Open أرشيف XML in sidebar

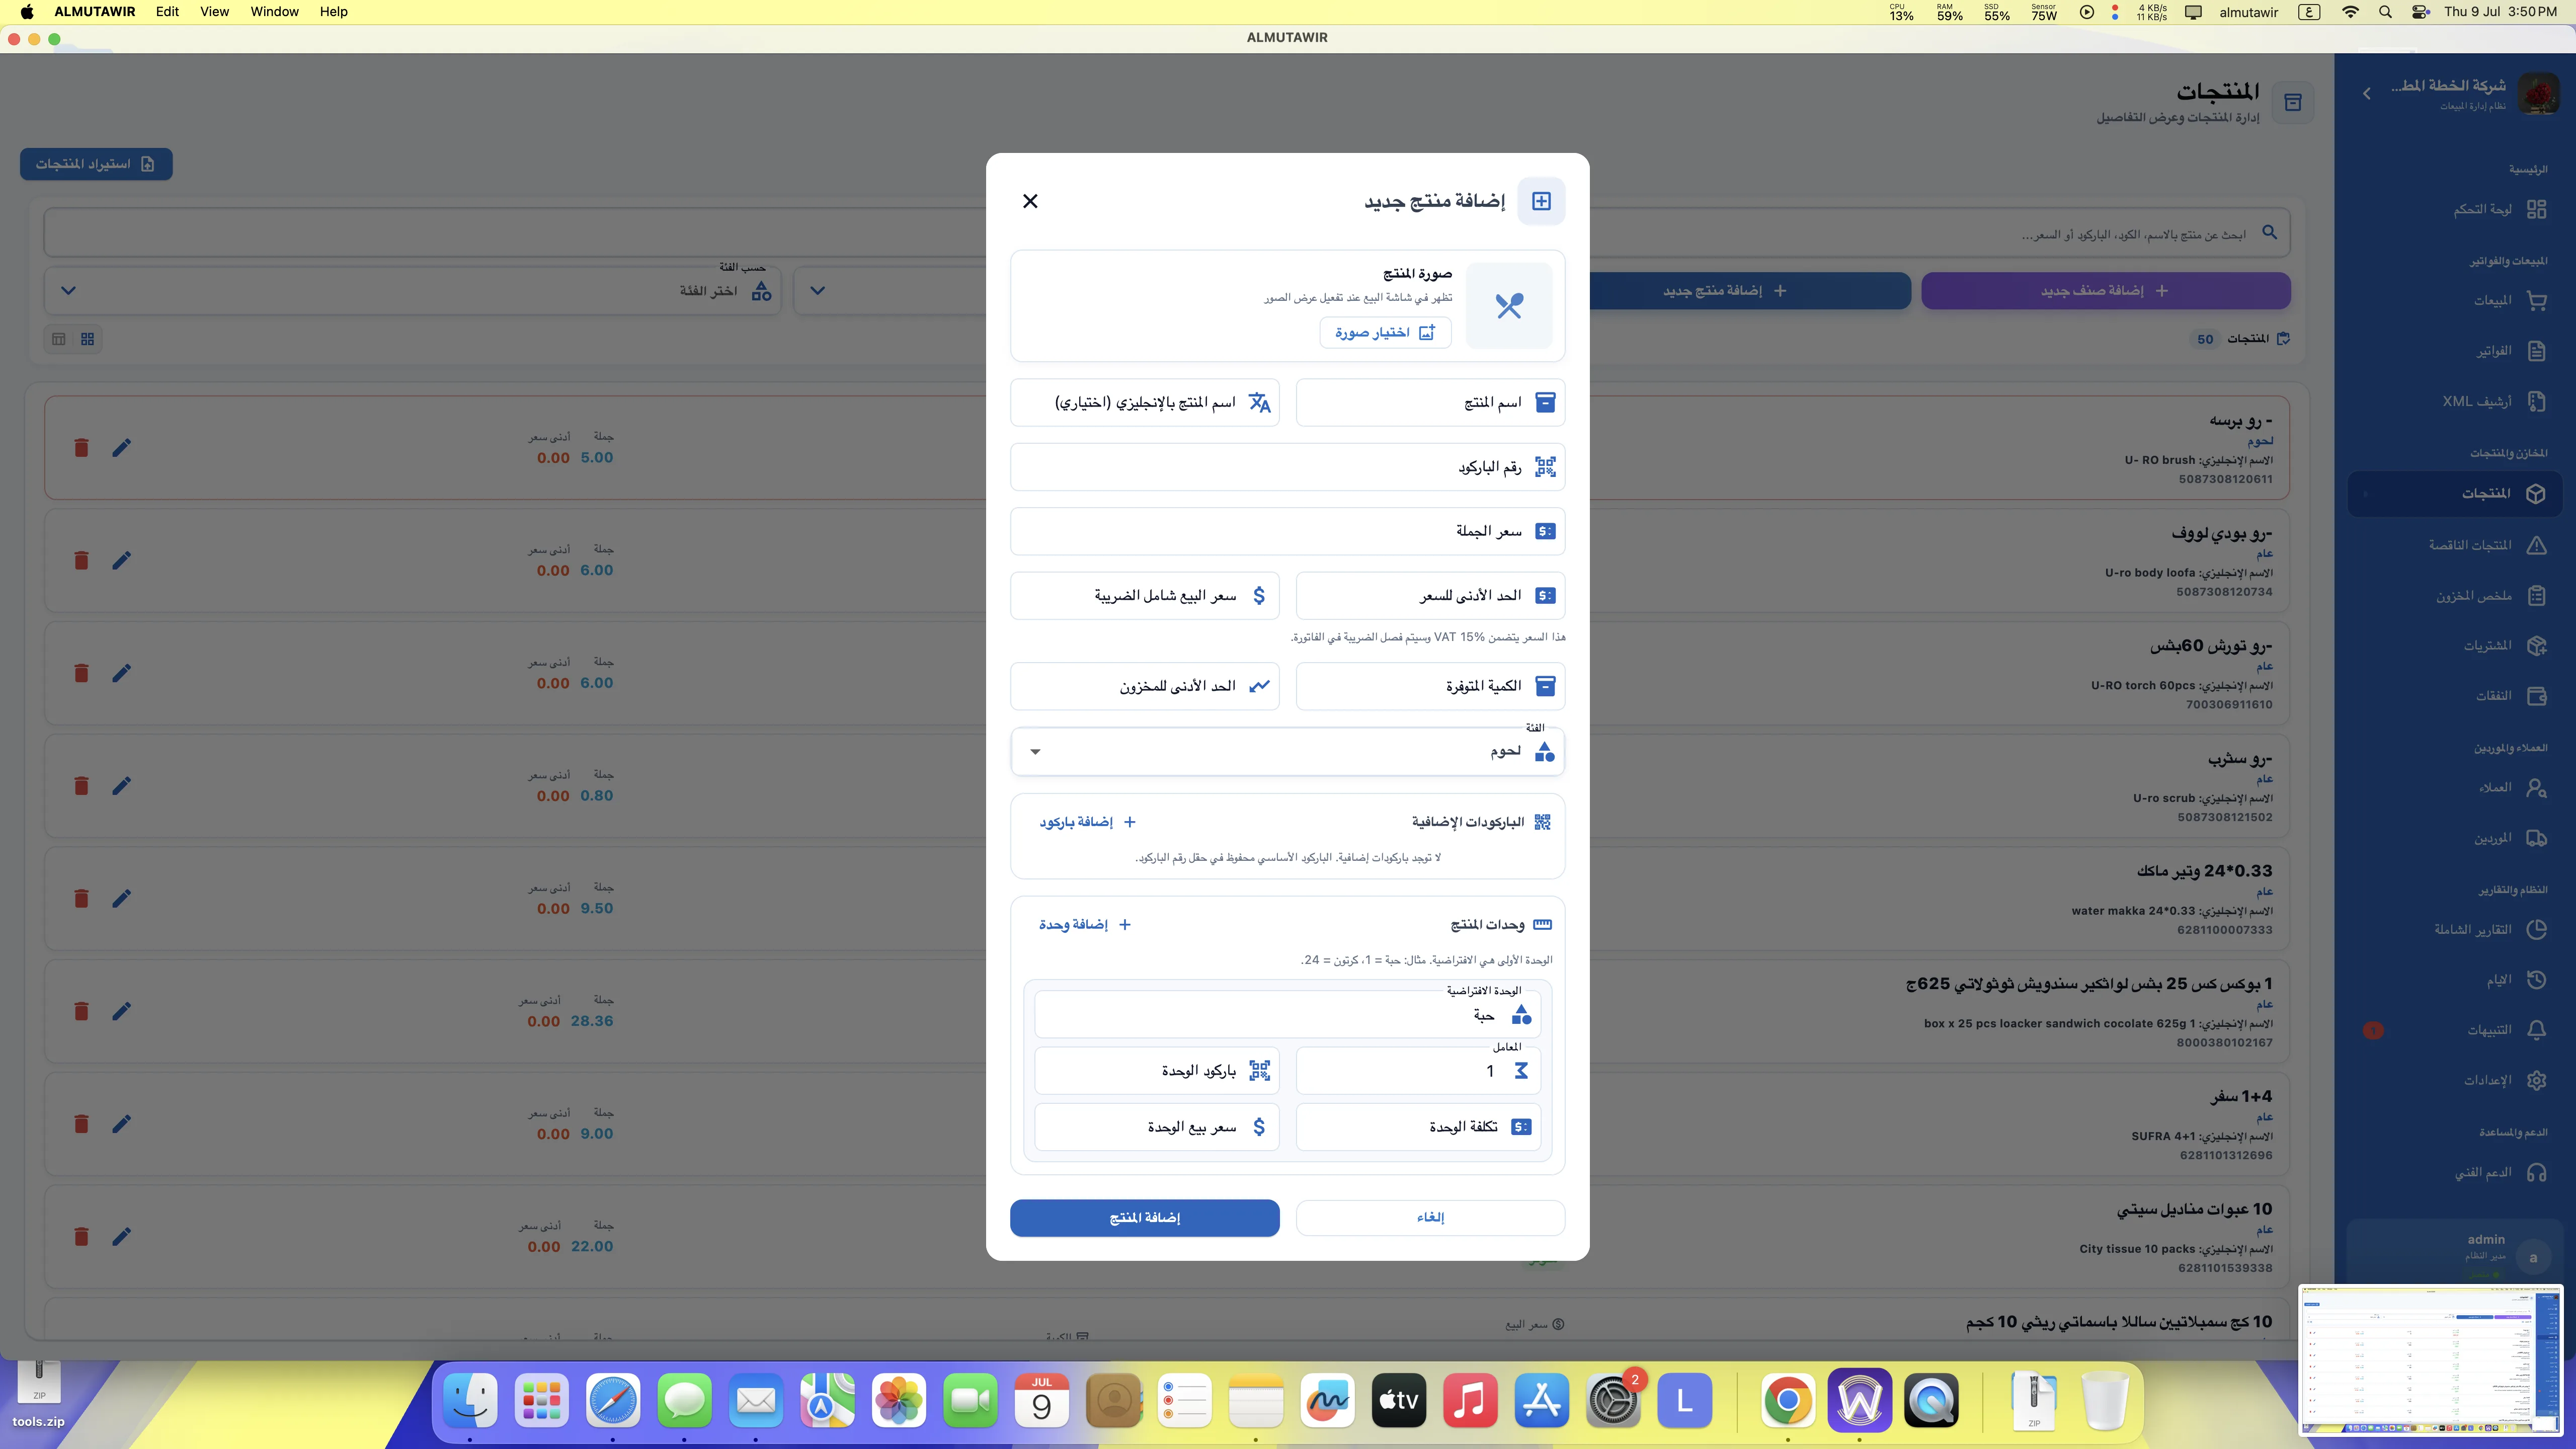[2455, 402]
